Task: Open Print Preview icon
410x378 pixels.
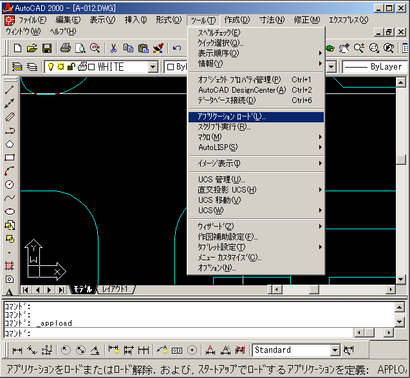Action: 80,48
